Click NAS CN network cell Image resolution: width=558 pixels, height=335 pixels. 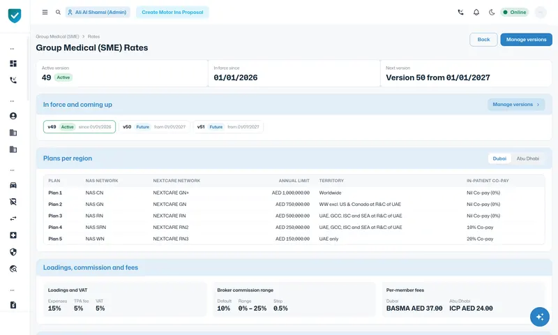point(94,193)
